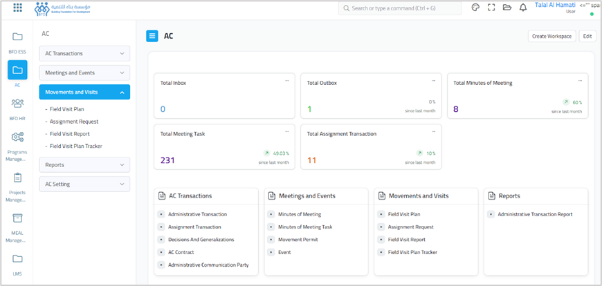The width and height of the screenshot is (602, 286).
Task: Open the BFD HR module icon
Action: 17,104
